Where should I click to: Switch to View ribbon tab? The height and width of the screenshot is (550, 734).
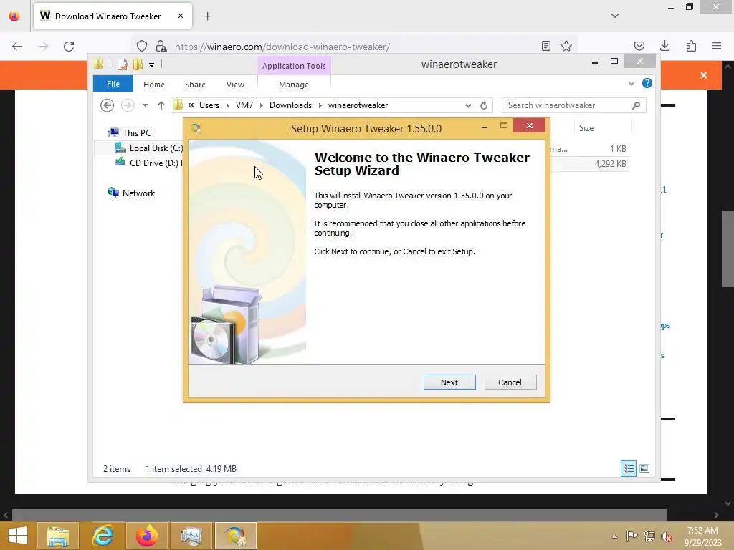pyautogui.click(x=235, y=85)
